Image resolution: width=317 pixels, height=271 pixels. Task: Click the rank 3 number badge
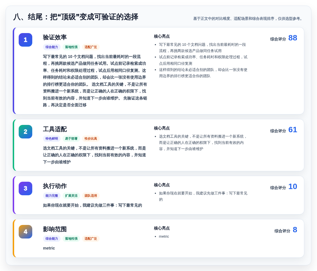(x=25, y=188)
